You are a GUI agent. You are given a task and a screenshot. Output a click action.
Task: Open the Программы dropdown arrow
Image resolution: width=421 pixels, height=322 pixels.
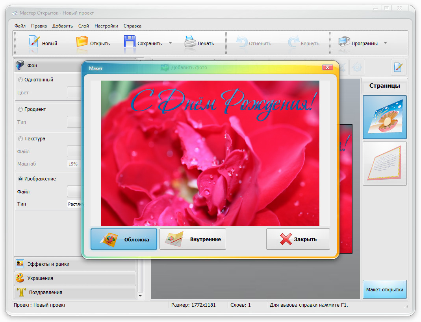[x=386, y=43]
